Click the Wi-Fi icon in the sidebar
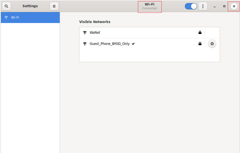Image resolution: width=240 pixels, height=153 pixels. pyautogui.click(x=6, y=17)
